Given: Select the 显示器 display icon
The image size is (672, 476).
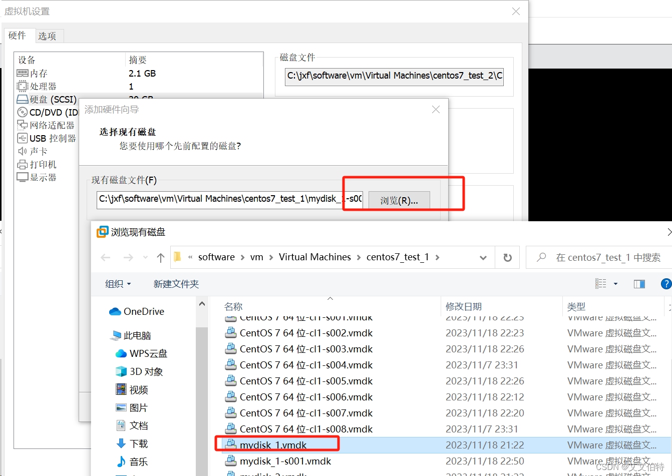Looking at the screenshot, I should 23,177.
